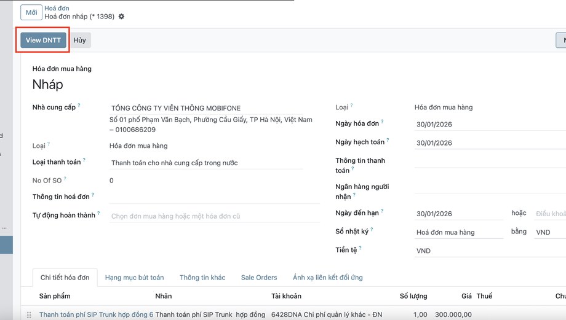566x320 pixels.
Task: Open the gear actions menu icon
Action: [121, 17]
